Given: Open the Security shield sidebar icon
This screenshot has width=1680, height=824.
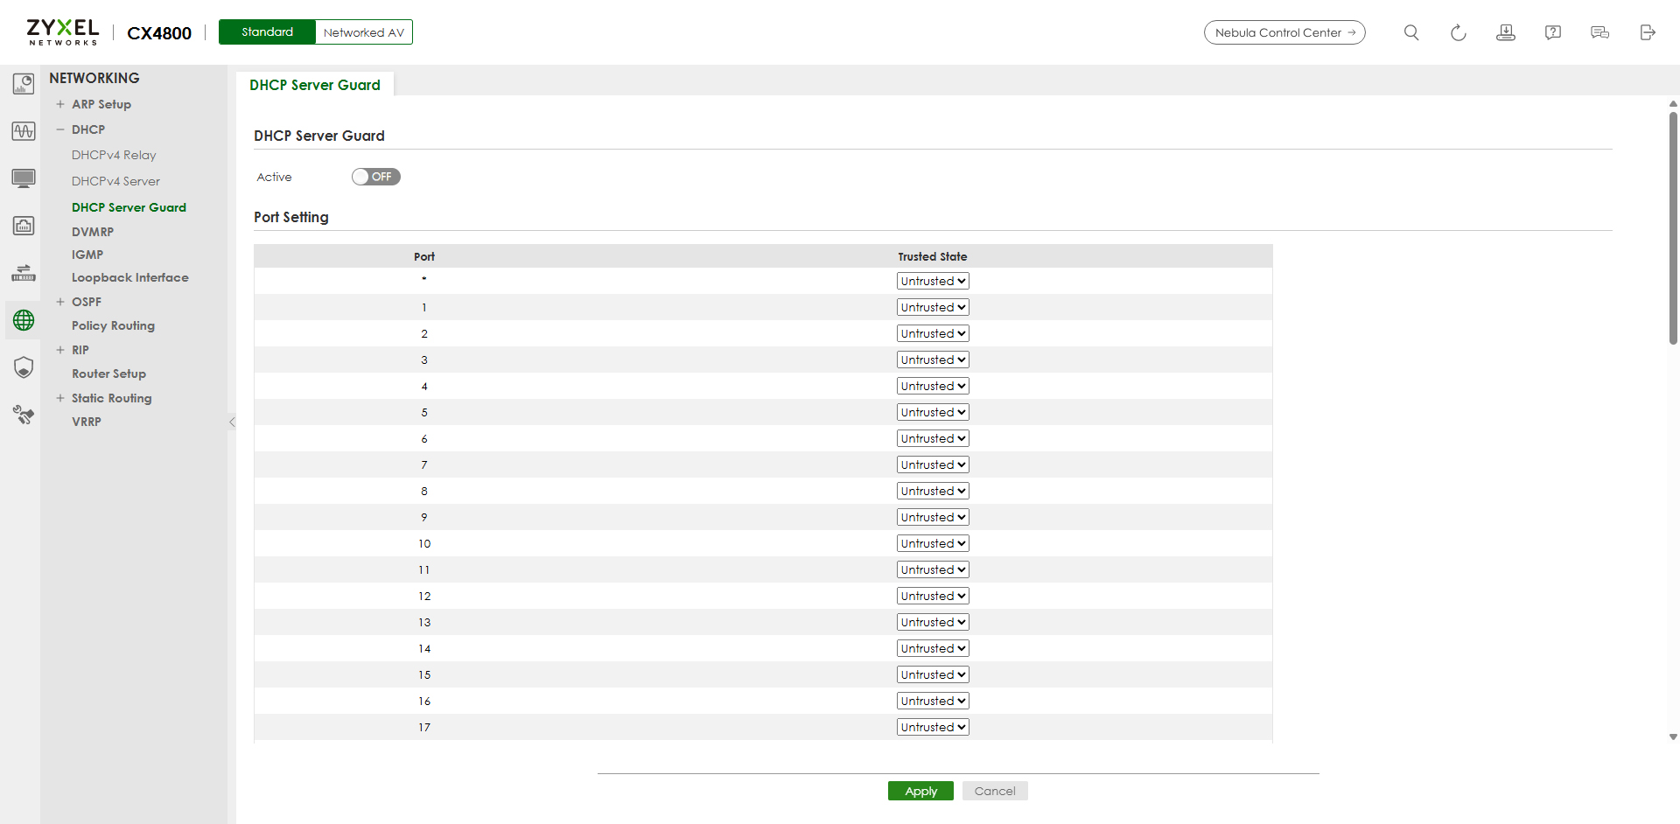Looking at the screenshot, I should point(24,367).
